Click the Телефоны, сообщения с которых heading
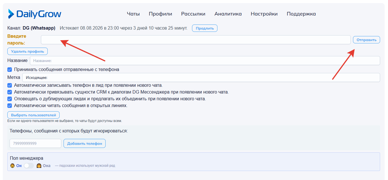The image size is (388, 180). [x=69, y=131]
